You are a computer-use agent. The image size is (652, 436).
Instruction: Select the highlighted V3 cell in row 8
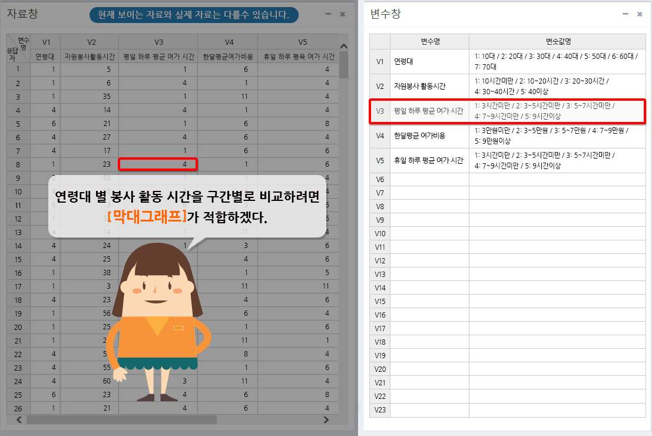158,164
